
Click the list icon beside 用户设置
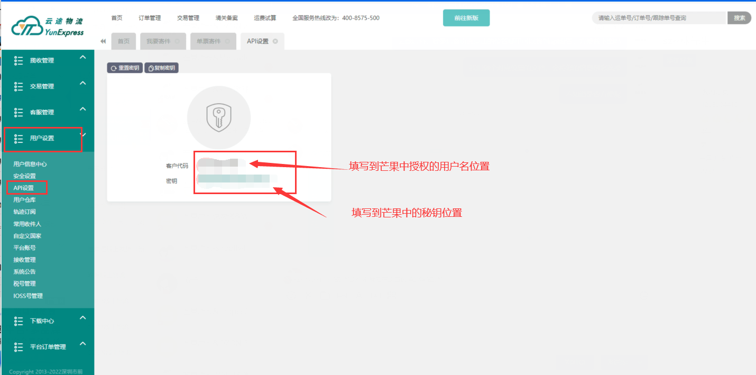(x=19, y=138)
